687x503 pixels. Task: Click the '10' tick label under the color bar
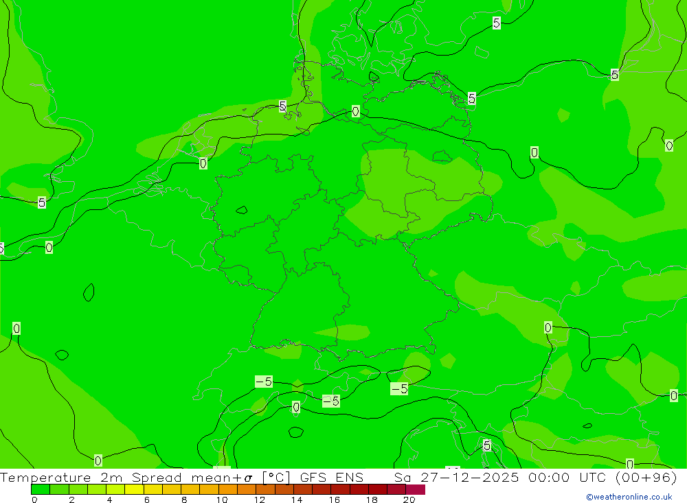tap(222, 500)
